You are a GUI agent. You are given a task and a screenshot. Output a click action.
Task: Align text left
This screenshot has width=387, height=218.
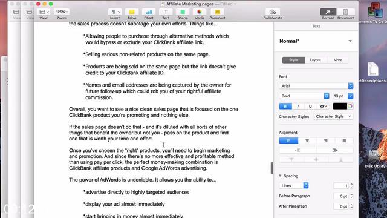(x=288, y=140)
